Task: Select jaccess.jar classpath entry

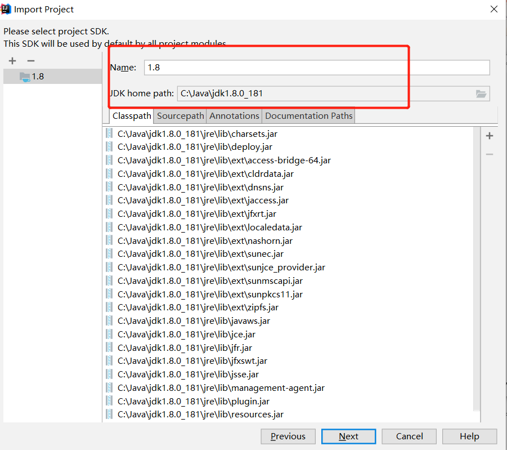Action: coord(203,201)
